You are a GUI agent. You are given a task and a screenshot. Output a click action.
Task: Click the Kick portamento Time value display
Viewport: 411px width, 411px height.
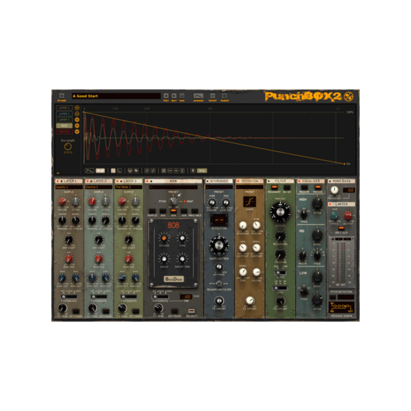186,297
